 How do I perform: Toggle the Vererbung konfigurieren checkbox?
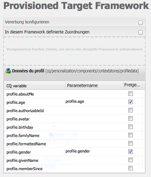140,23
